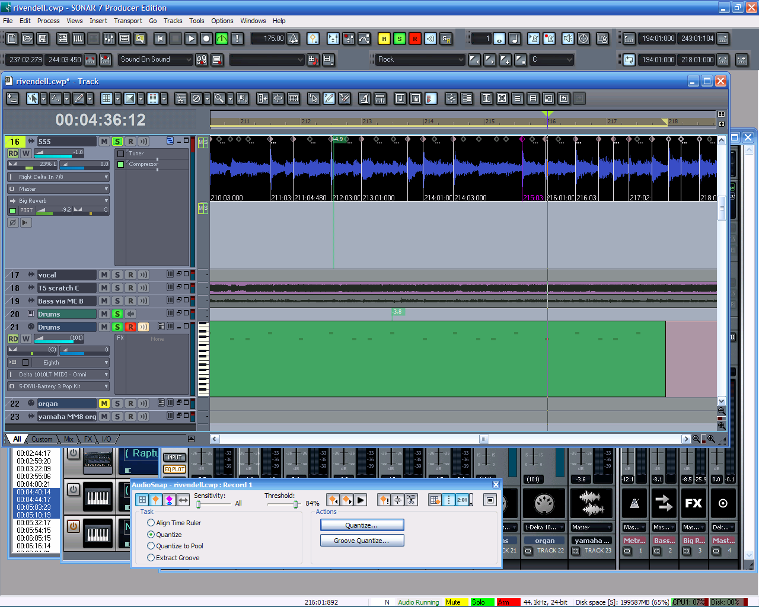The width and height of the screenshot is (759, 607).
Task: Click the Groove Quantize... button
Action: [362, 541]
